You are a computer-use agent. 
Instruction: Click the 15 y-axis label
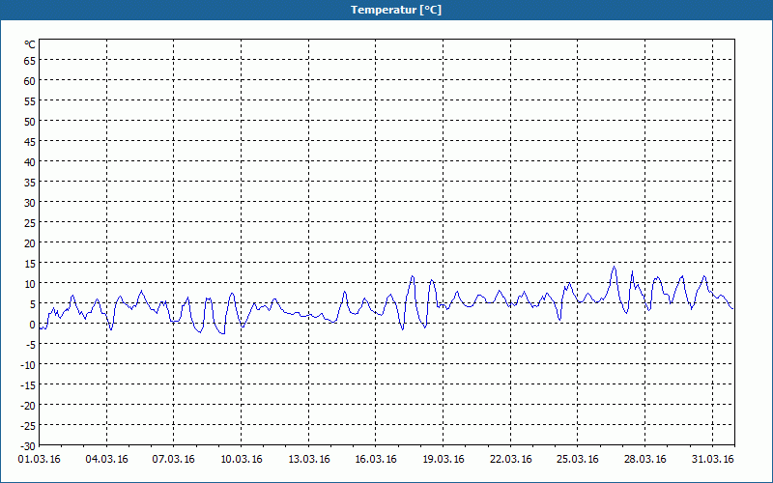click(30, 264)
